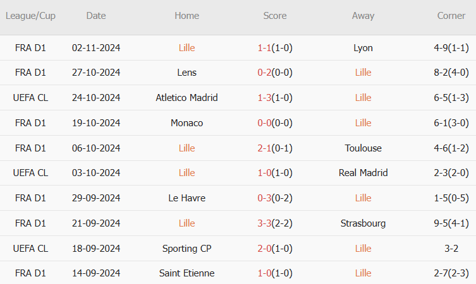Image resolution: width=476 pixels, height=284 pixels.
Task: Click UEFA CL label for Sporting CP match
Action: (x=30, y=249)
